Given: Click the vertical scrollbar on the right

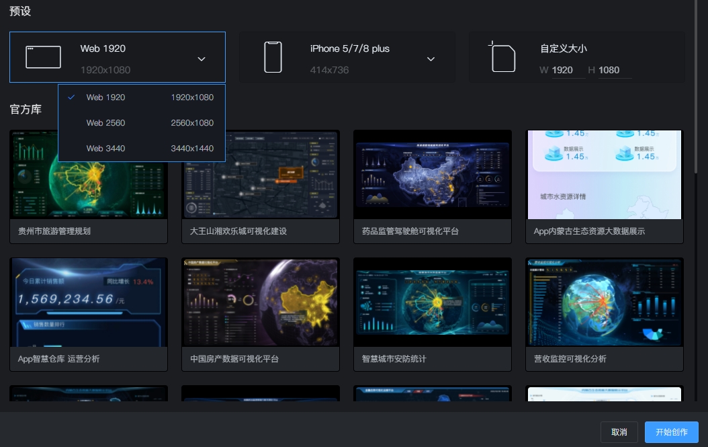Looking at the screenshot, I should point(696,86).
